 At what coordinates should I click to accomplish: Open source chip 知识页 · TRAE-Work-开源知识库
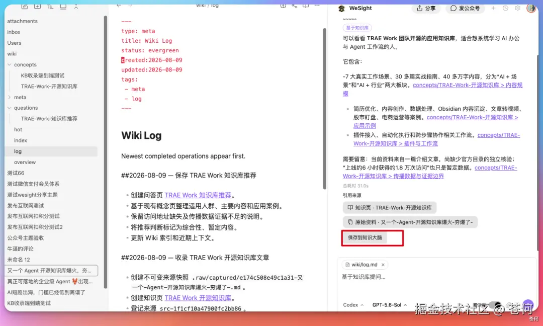[x=390, y=207]
